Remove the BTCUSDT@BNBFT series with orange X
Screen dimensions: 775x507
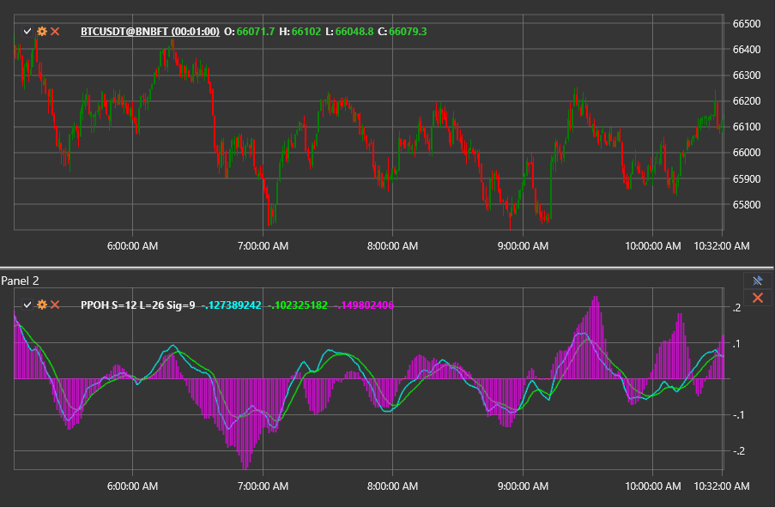click(x=55, y=31)
